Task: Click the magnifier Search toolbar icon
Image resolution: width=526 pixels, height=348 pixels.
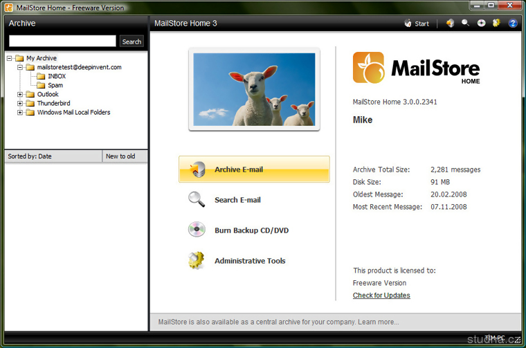Action: click(465, 23)
